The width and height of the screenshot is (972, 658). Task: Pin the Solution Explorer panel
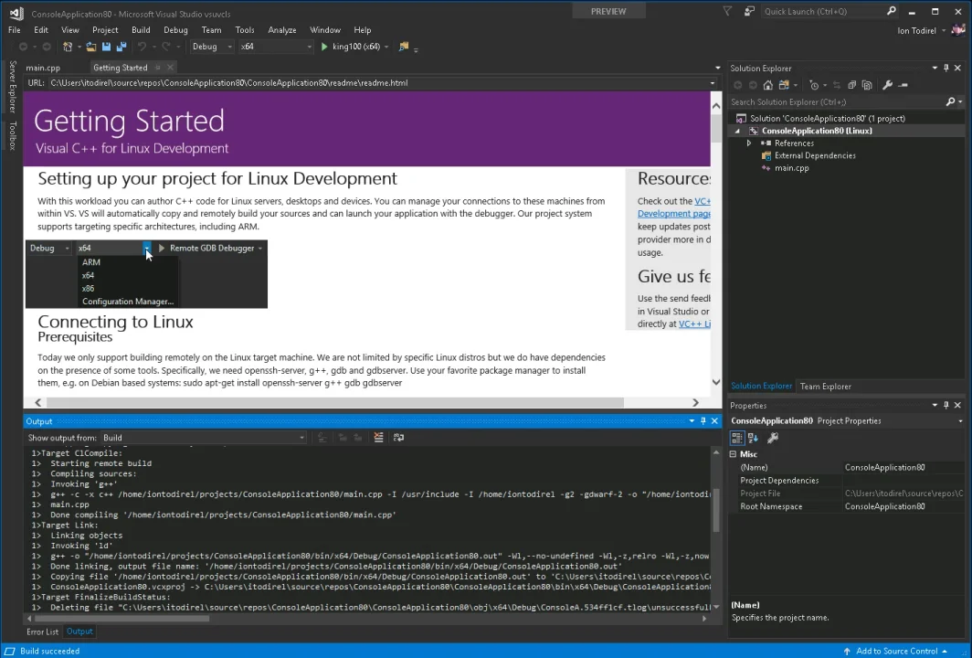click(x=946, y=68)
